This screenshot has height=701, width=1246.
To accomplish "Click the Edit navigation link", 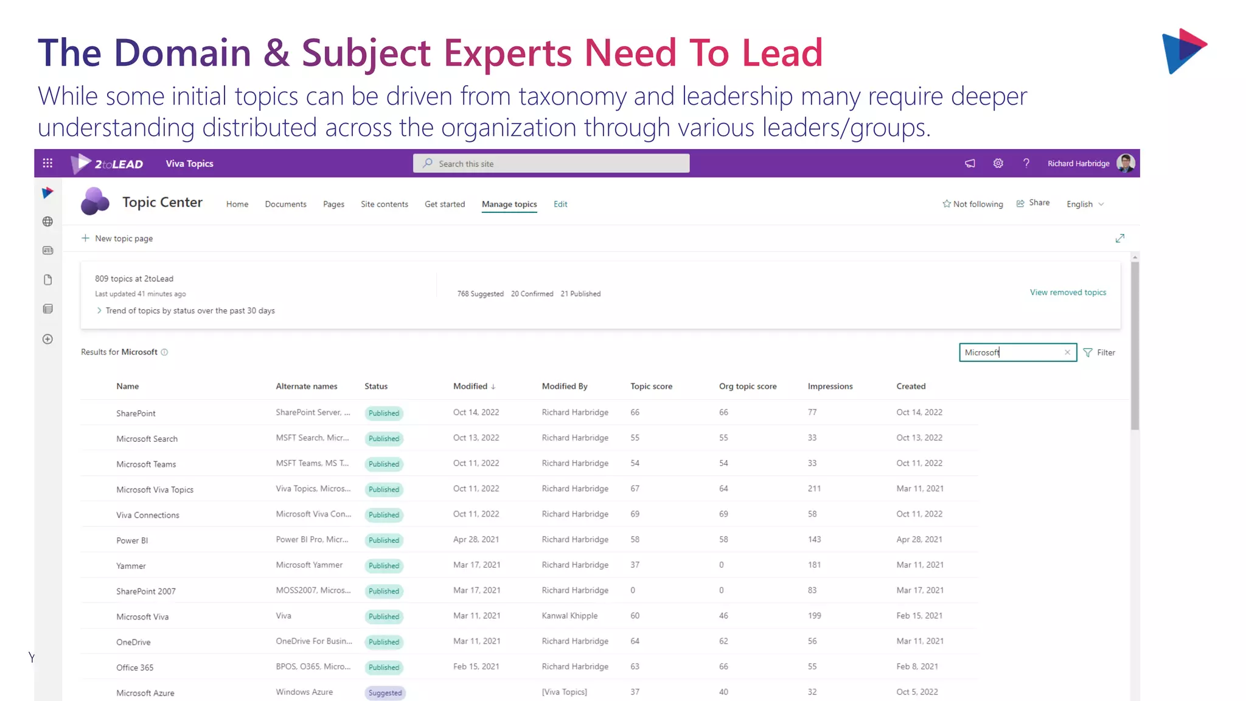I will pyautogui.click(x=560, y=204).
